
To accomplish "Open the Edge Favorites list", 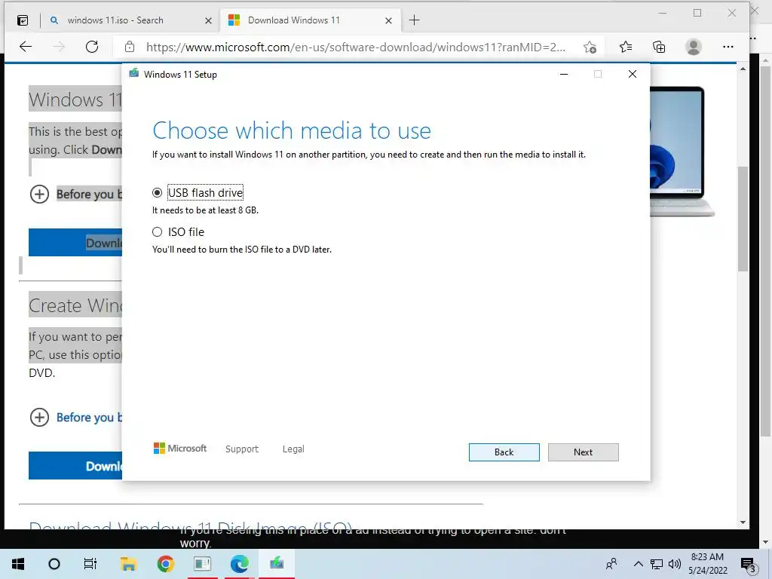I will (625, 47).
